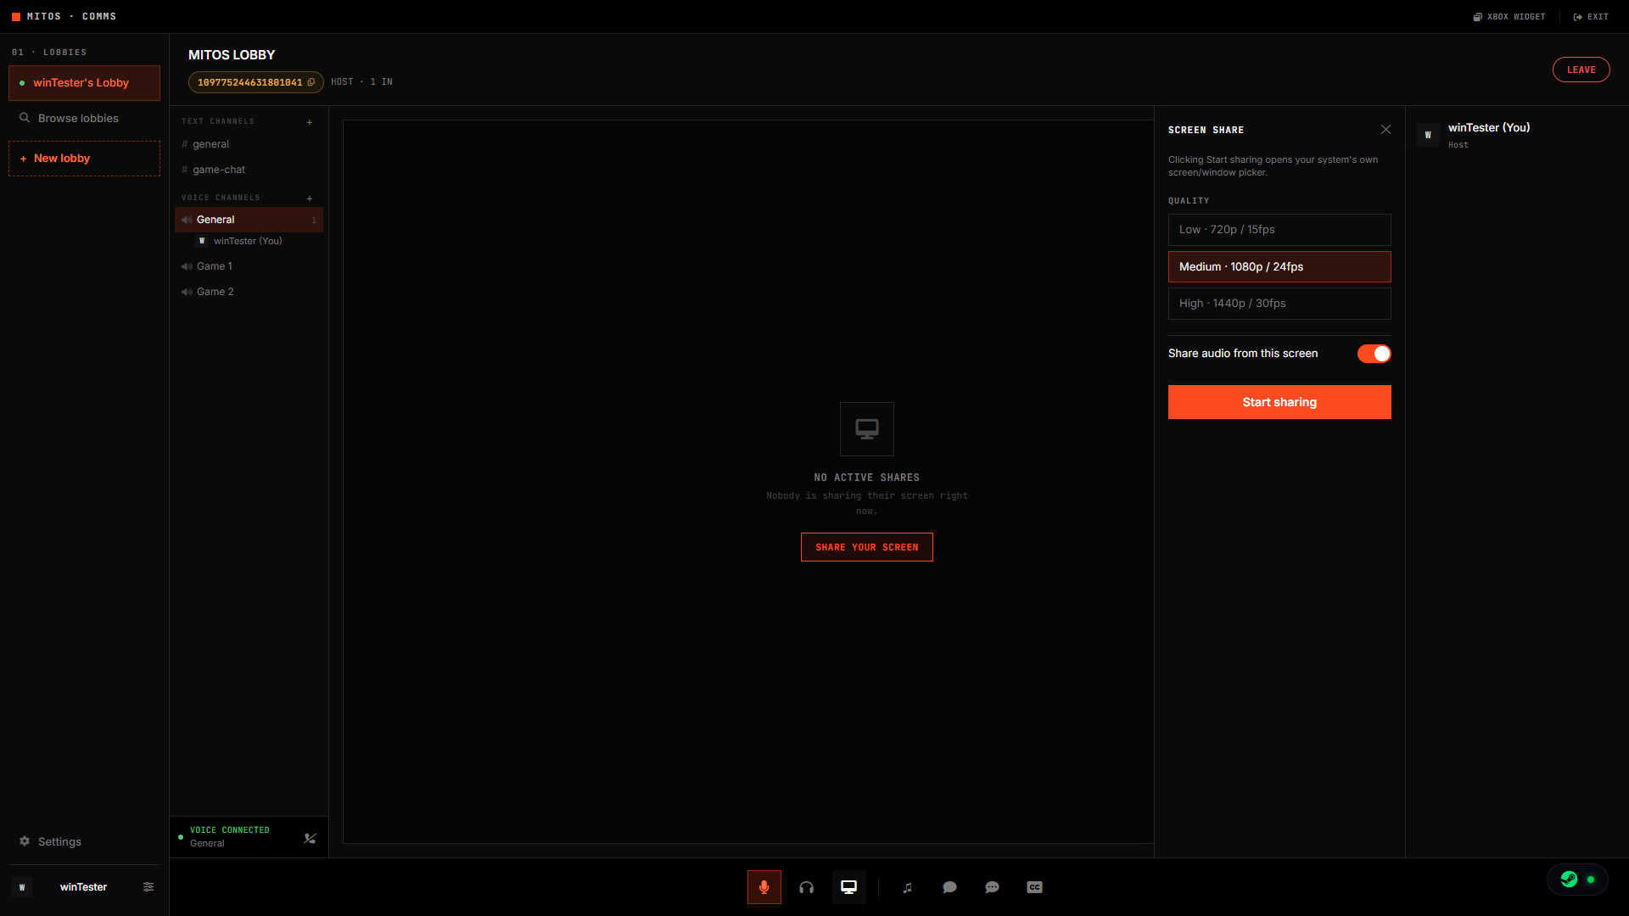Join the Game 1 voice channel
Viewport: 1629px width, 916px height.
coord(249,266)
